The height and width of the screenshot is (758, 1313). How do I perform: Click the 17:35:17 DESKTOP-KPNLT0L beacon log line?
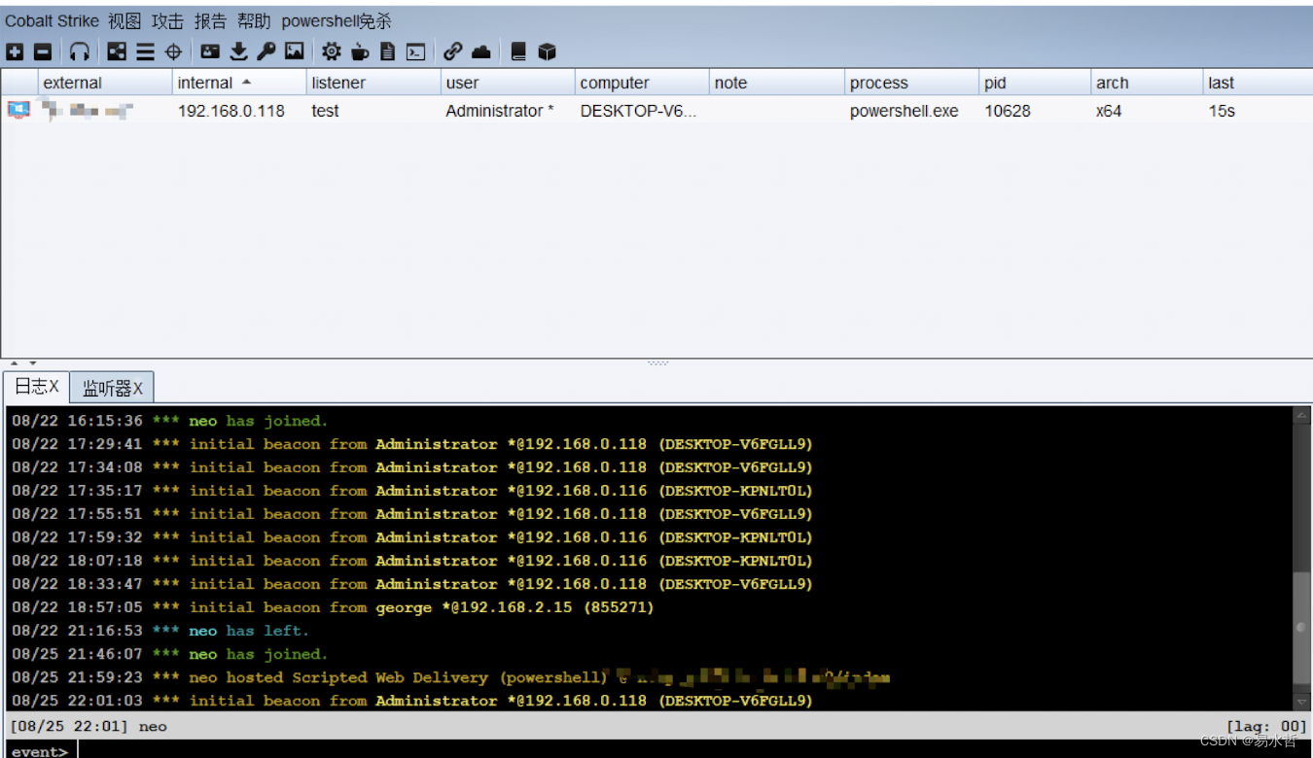pyautogui.click(x=412, y=491)
